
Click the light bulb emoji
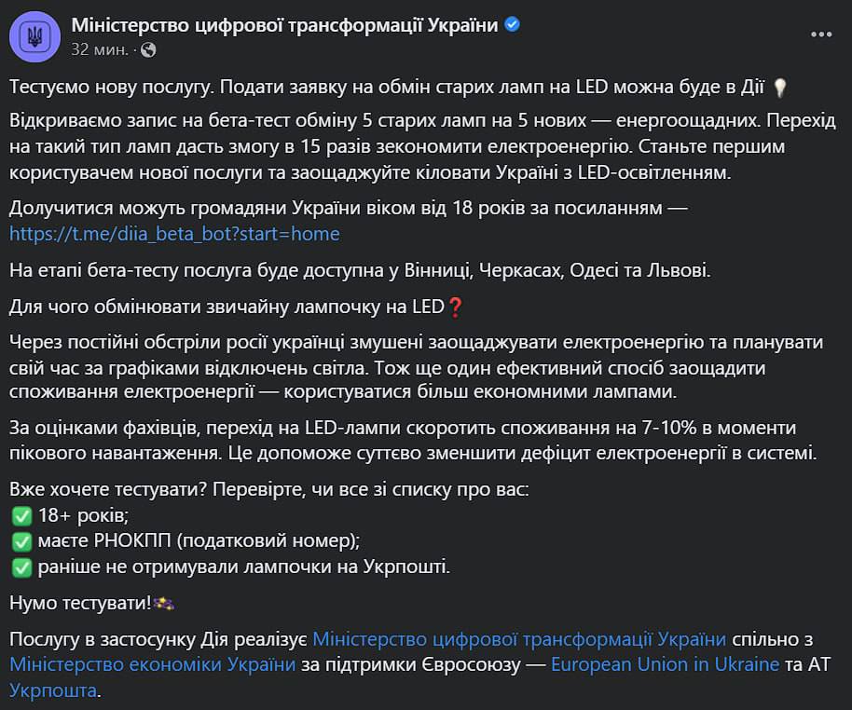click(781, 89)
